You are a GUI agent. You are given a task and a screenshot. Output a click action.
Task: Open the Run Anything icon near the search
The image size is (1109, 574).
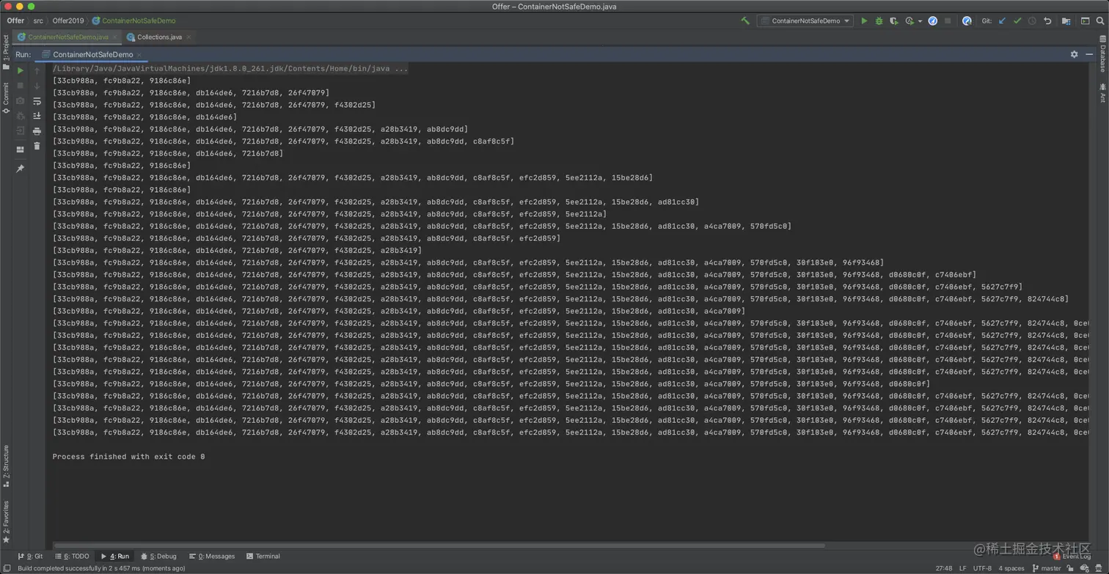pos(1086,21)
